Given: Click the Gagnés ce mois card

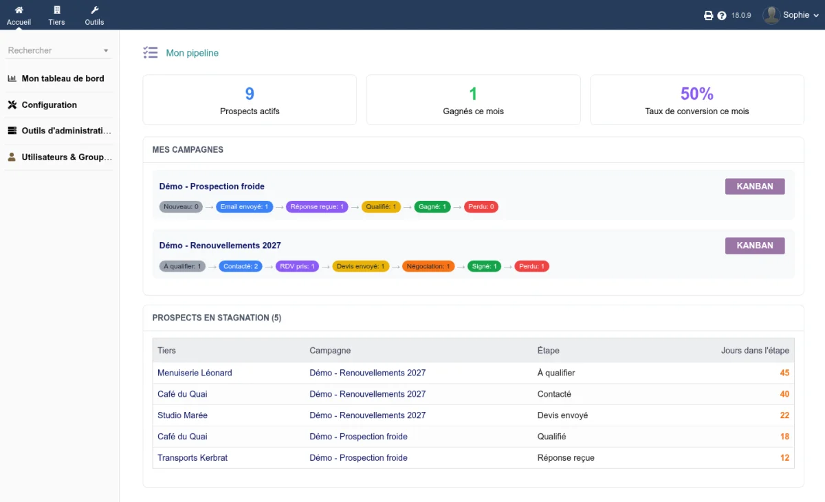Looking at the screenshot, I should [x=473, y=100].
